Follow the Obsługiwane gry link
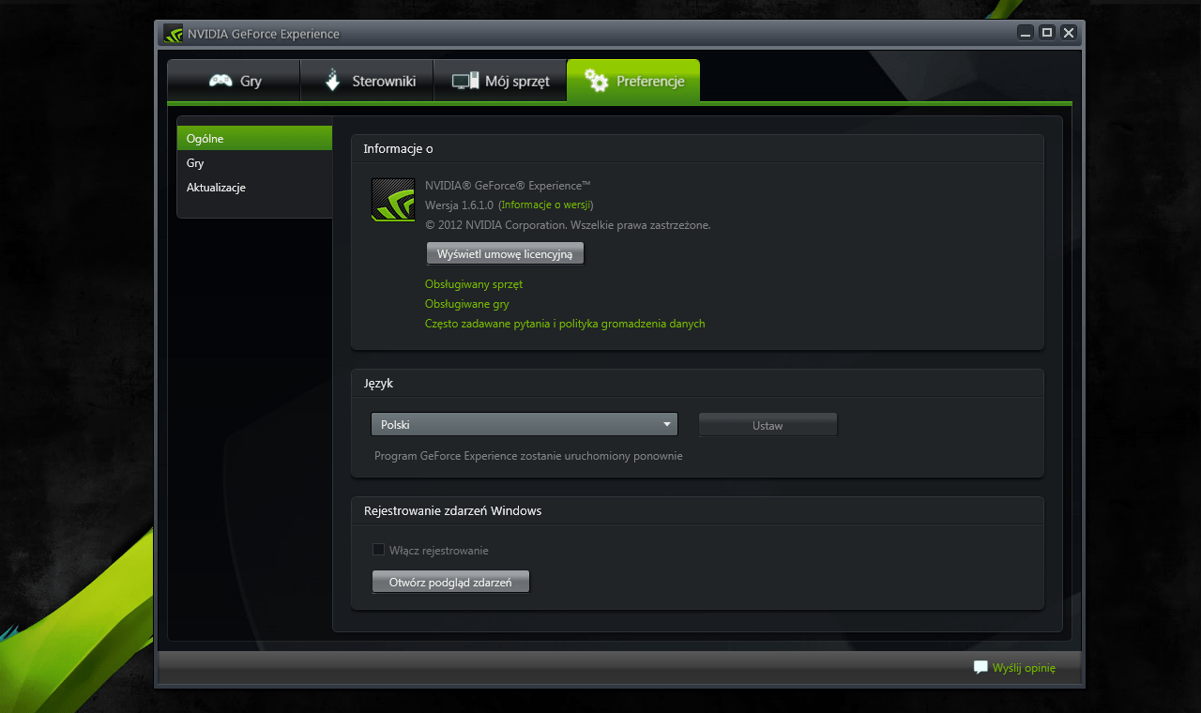 (x=466, y=303)
